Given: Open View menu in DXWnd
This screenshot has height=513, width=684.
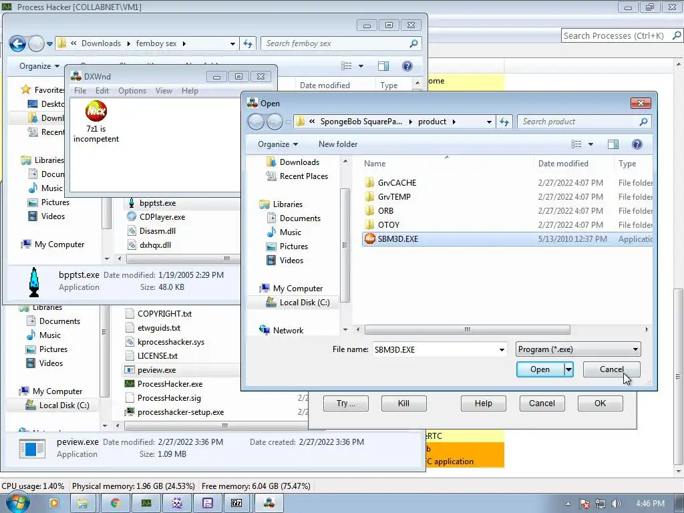Looking at the screenshot, I should click(164, 91).
